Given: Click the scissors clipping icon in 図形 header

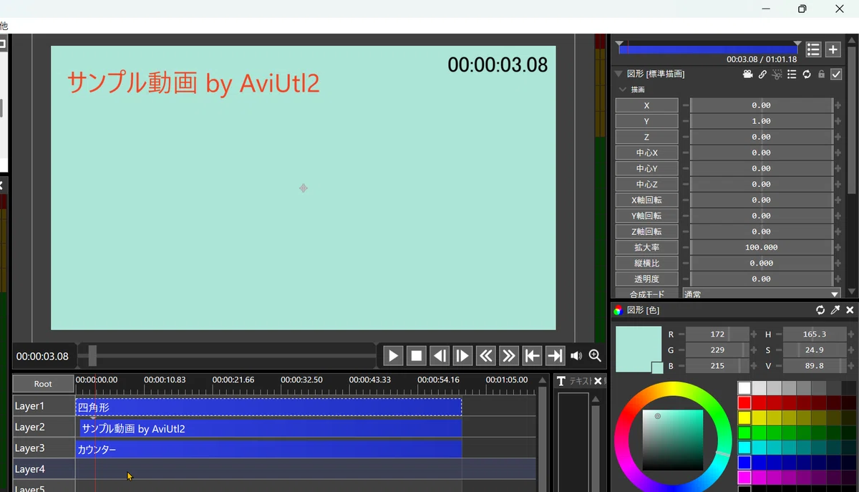Looking at the screenshot, I should tap(777, 74).
